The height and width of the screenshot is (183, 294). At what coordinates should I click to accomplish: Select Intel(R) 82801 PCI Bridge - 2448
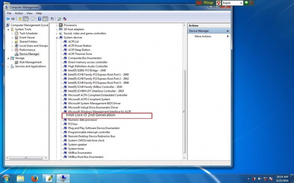click(87, 70)
